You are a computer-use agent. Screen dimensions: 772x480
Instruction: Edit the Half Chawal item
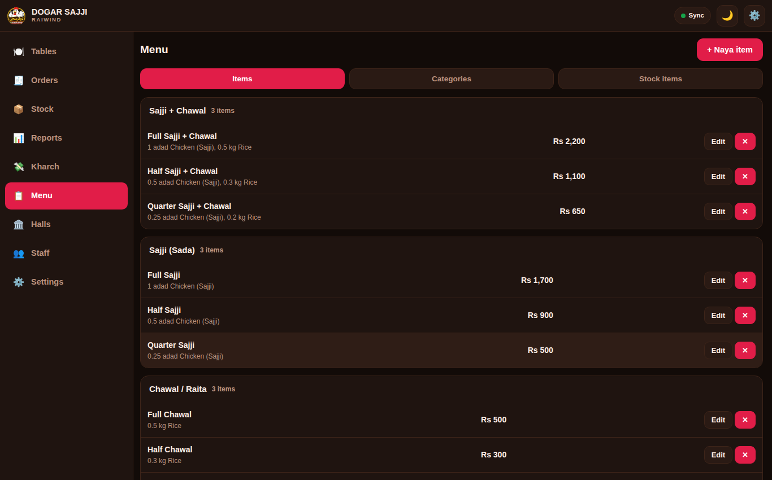click(x=718, y=455)
